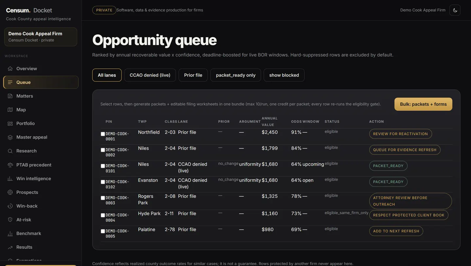Screen dimensions: 471x266
Task: Click the Benchmark chart icon
Action: coord(10,233)
